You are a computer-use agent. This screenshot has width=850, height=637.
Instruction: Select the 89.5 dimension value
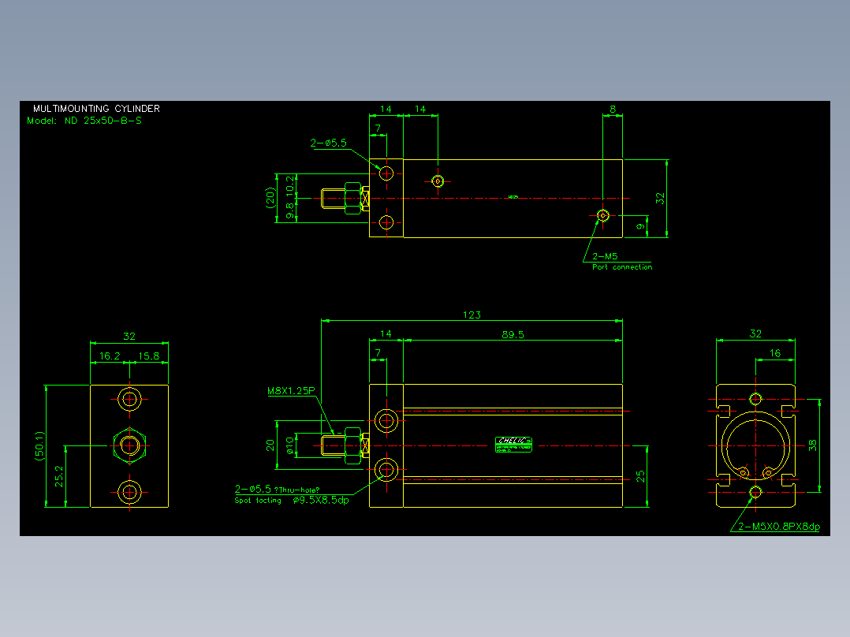point(513,335)
